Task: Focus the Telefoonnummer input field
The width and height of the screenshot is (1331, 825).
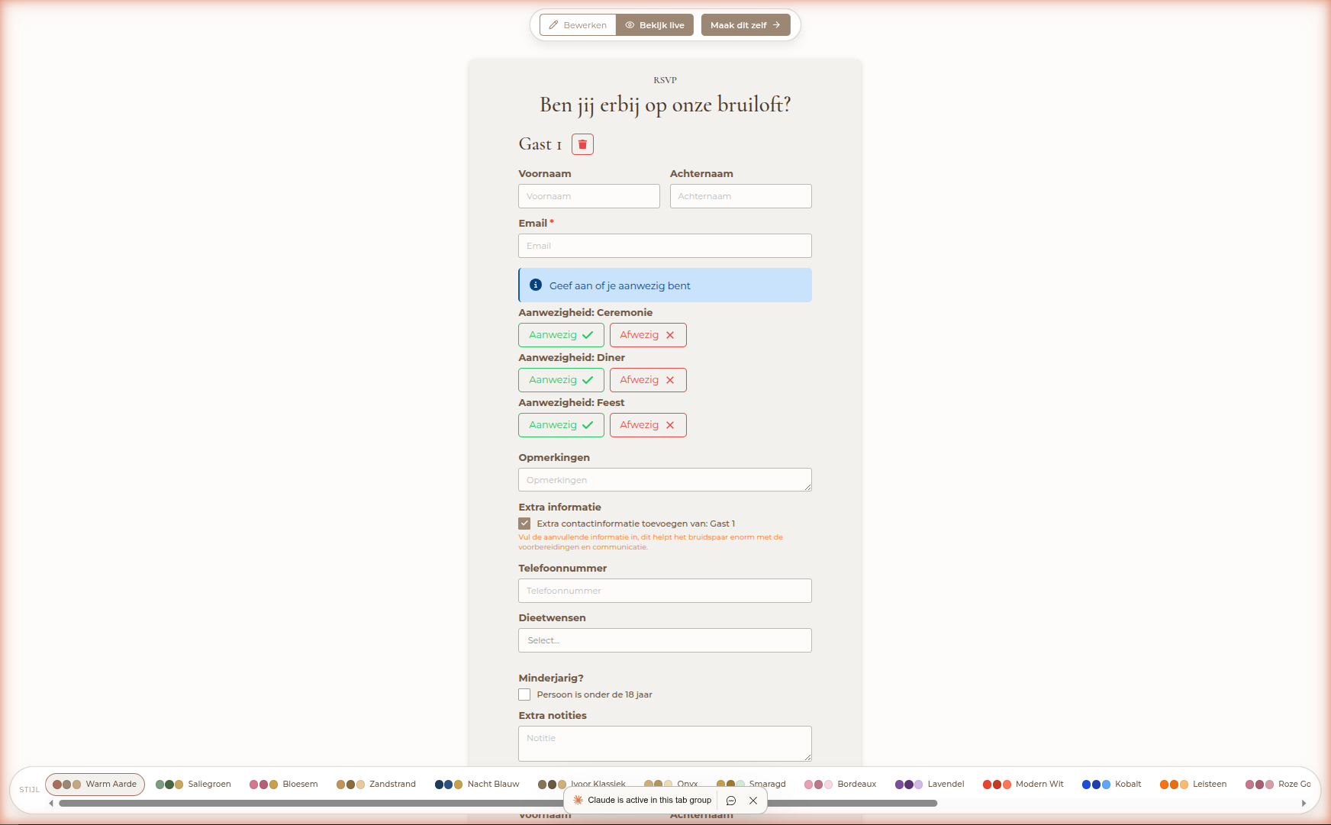Action: pos(665,591)
